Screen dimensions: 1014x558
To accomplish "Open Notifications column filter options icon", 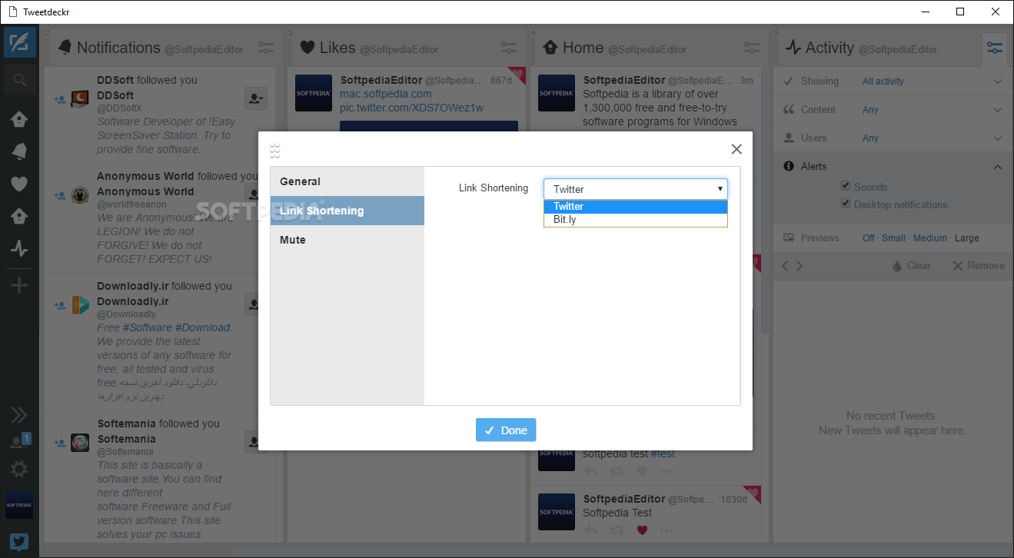I will 266,48.
